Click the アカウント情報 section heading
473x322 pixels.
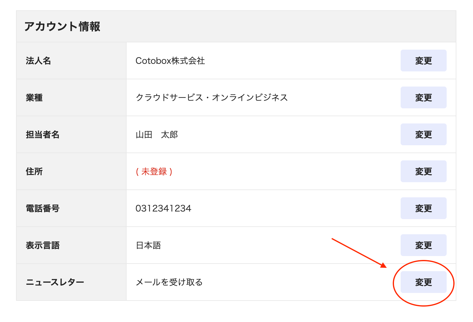pyautogui.click(x=62, y=27)
